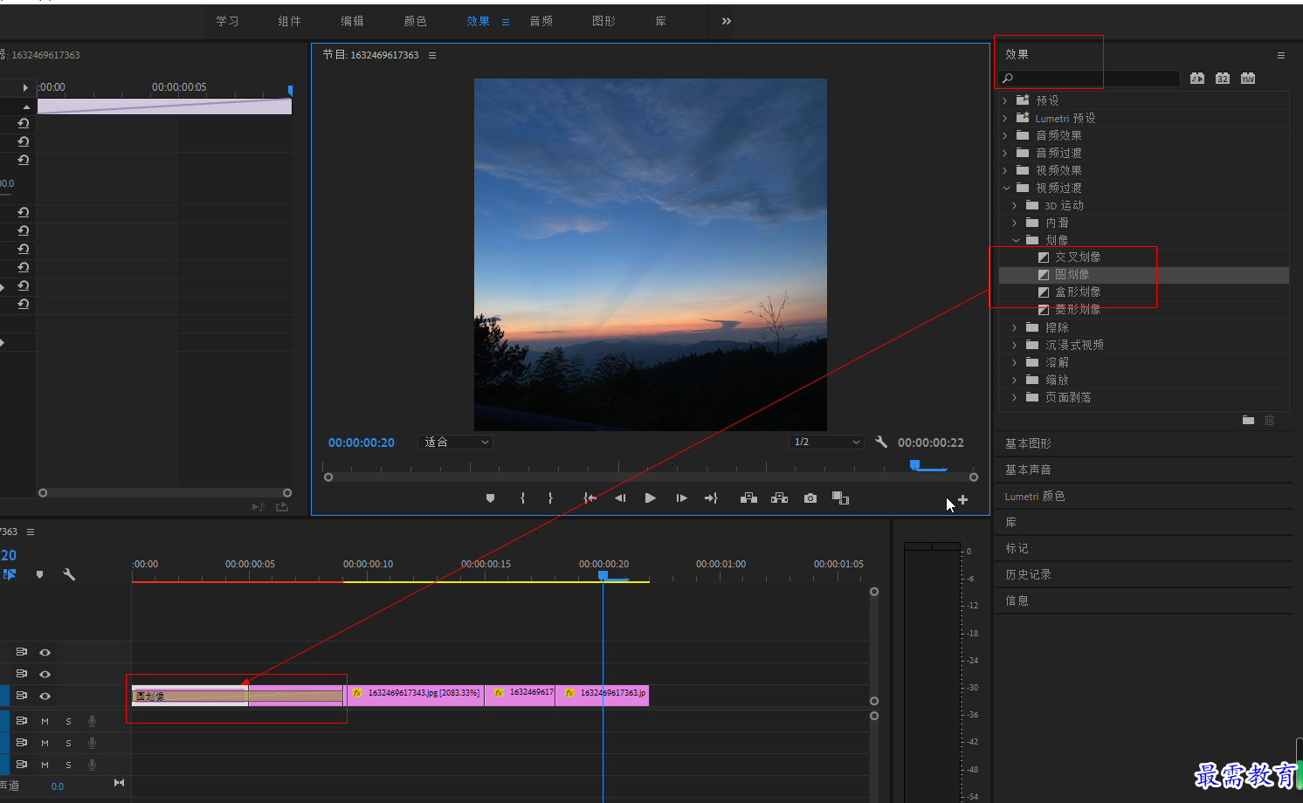Step forward one frame in program monitor
This screenshot has width=1303, height=803.
pos(681,498)
